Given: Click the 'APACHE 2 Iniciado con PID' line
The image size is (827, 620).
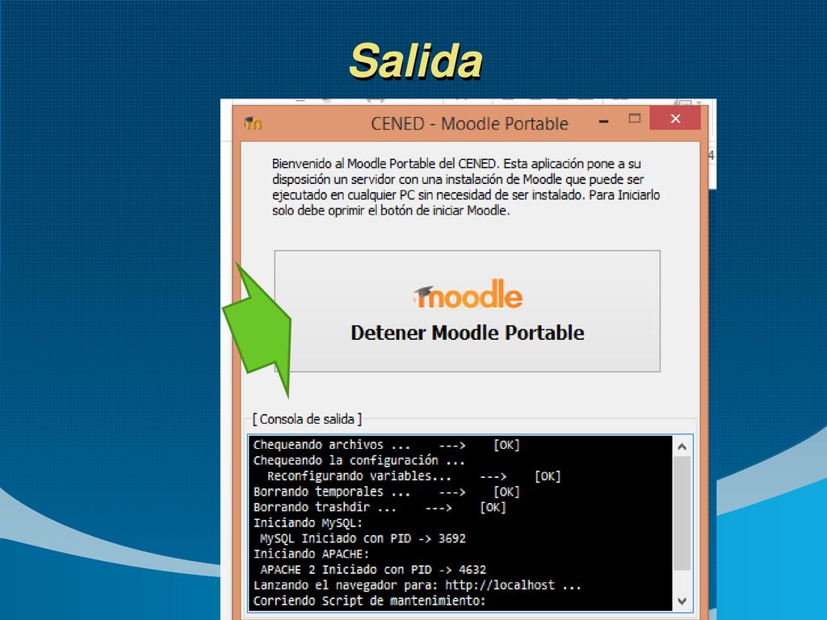Looking at the screenshot, I should coord(373,570).
